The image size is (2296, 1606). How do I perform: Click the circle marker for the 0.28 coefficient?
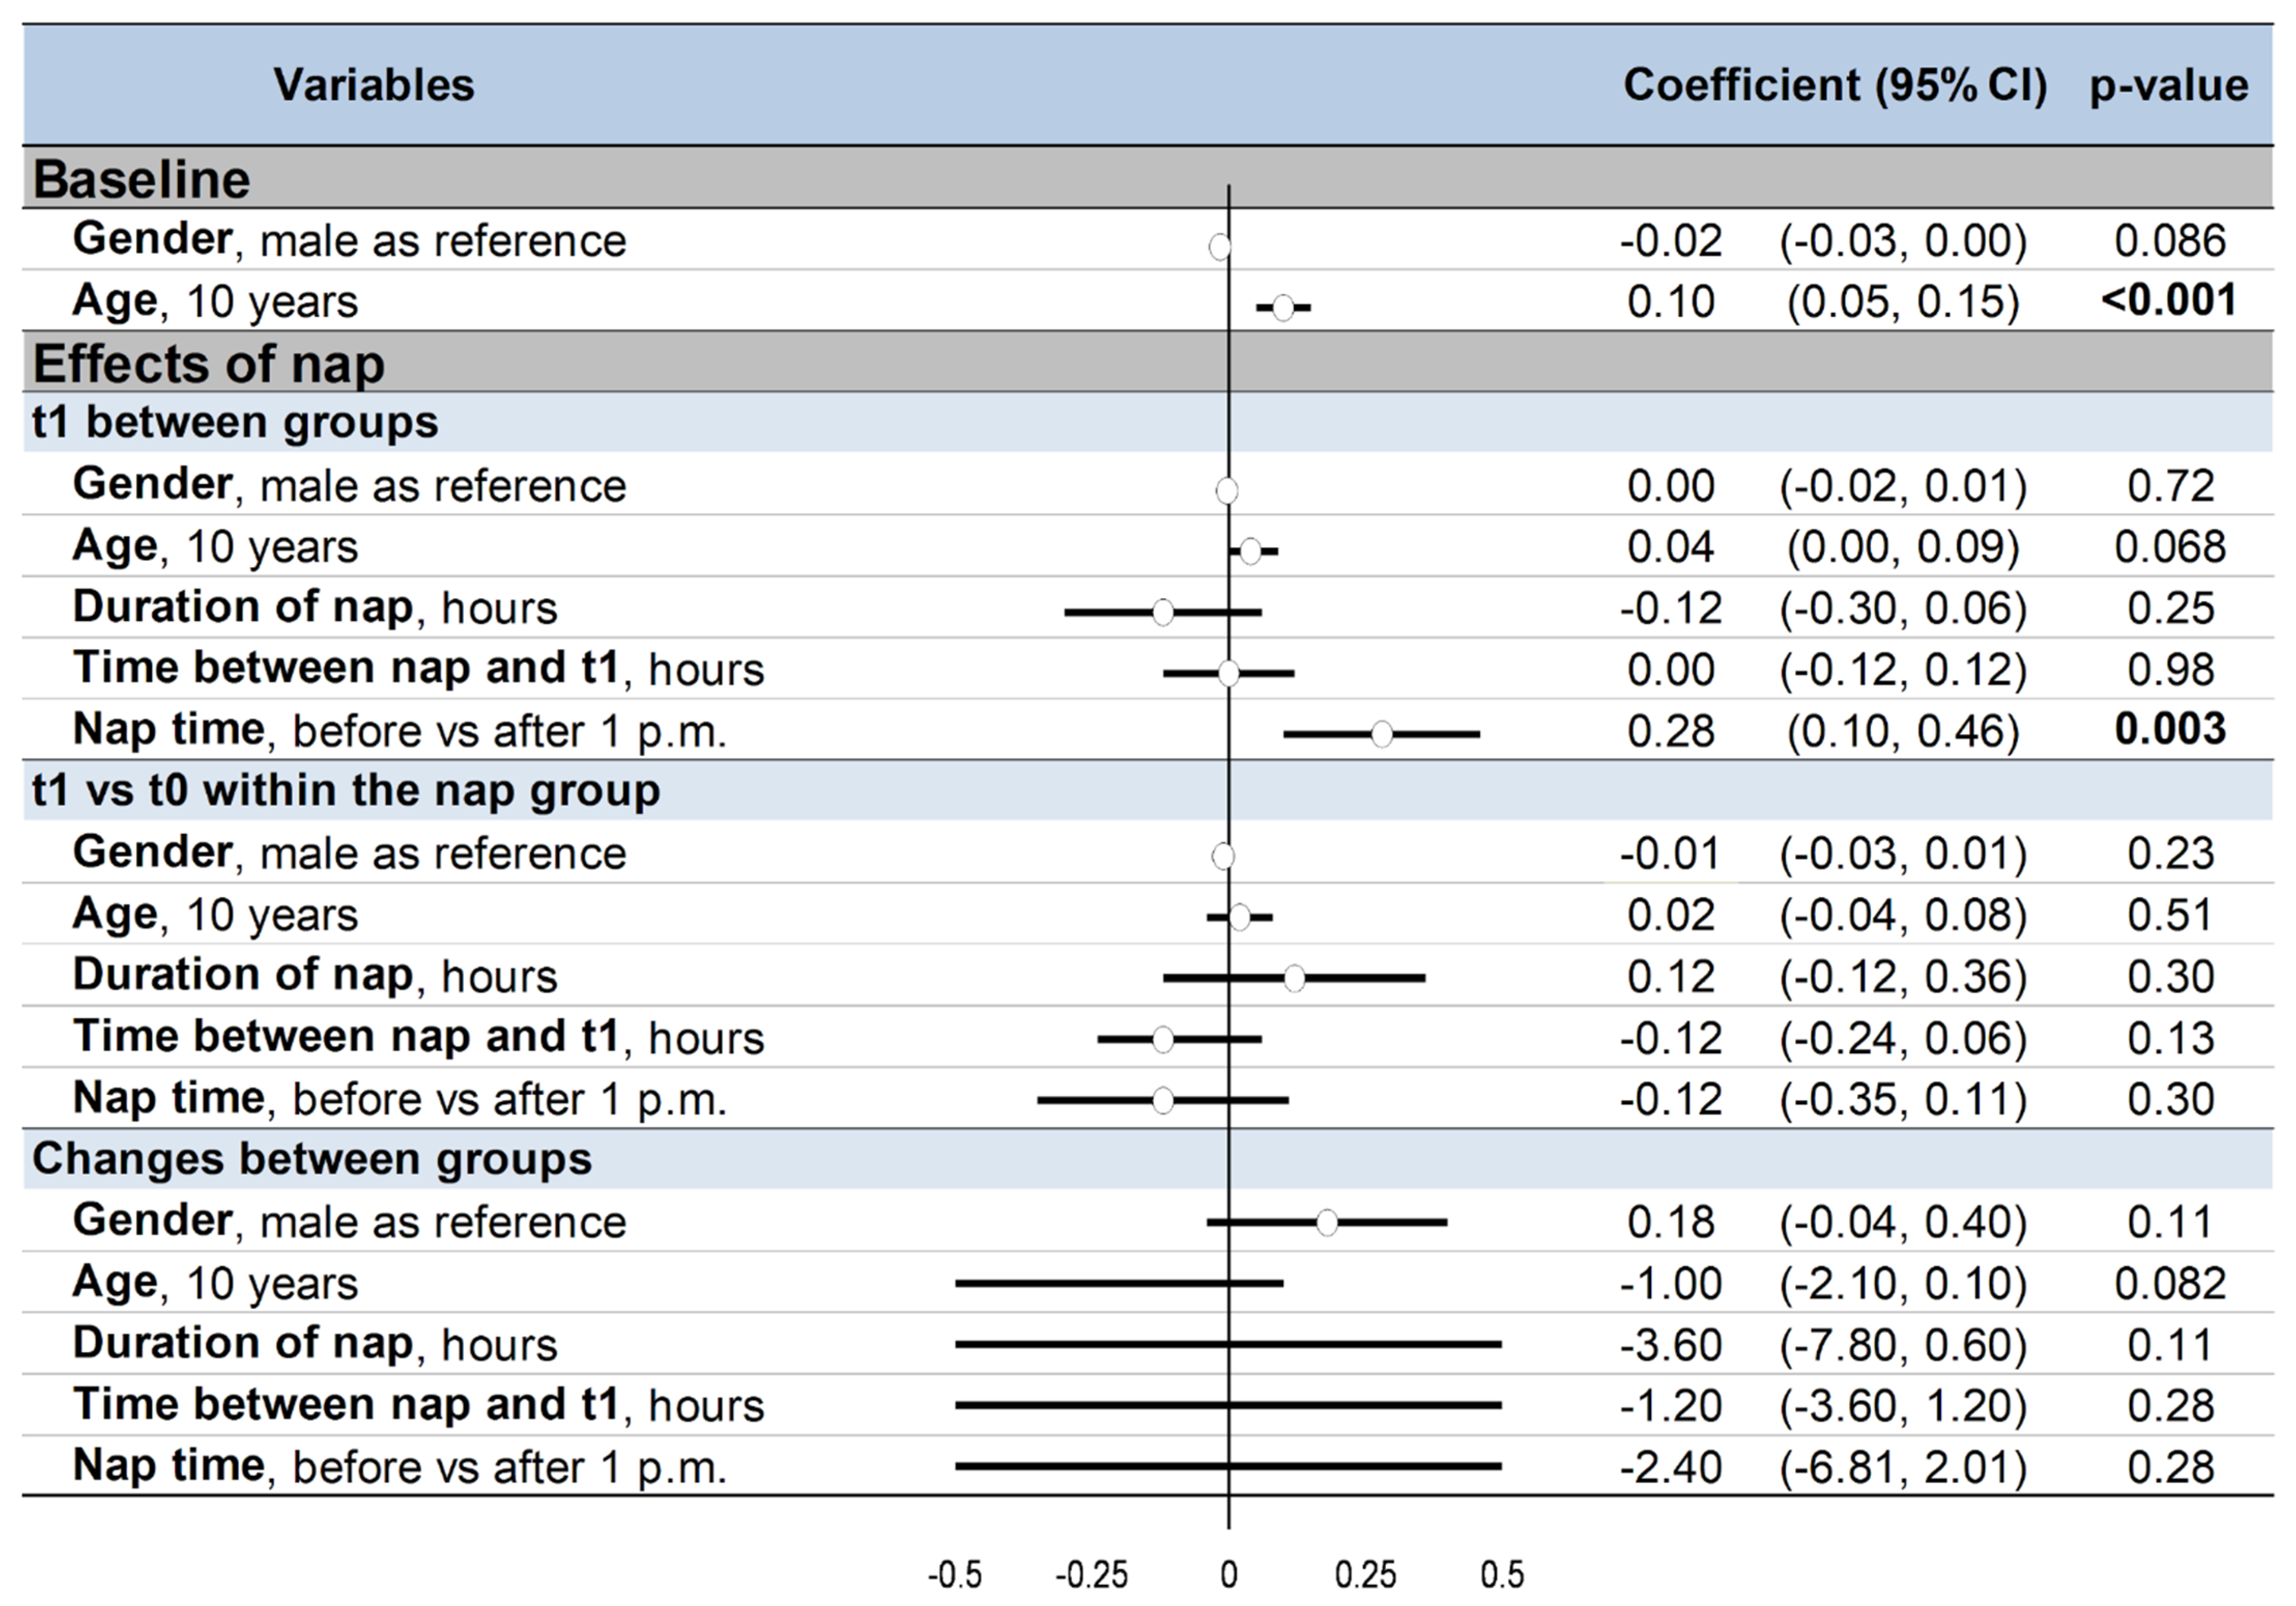point(1382,734)
